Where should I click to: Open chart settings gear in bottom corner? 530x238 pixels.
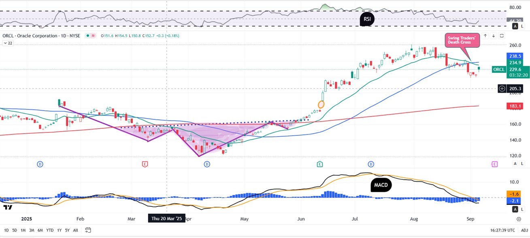[x=519, y=219]
